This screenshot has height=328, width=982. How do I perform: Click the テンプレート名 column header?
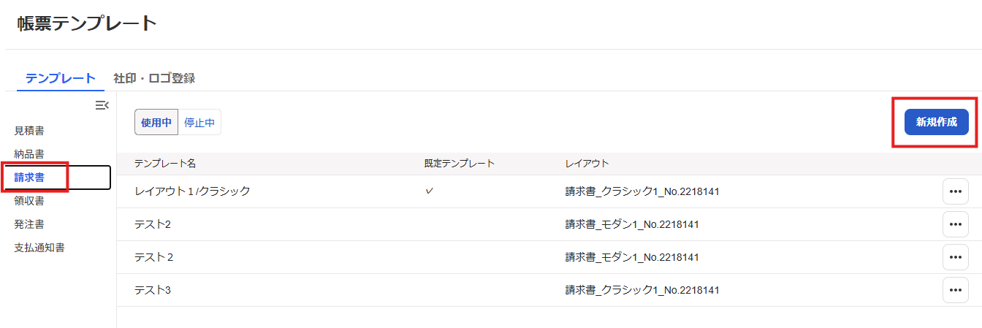165,164
